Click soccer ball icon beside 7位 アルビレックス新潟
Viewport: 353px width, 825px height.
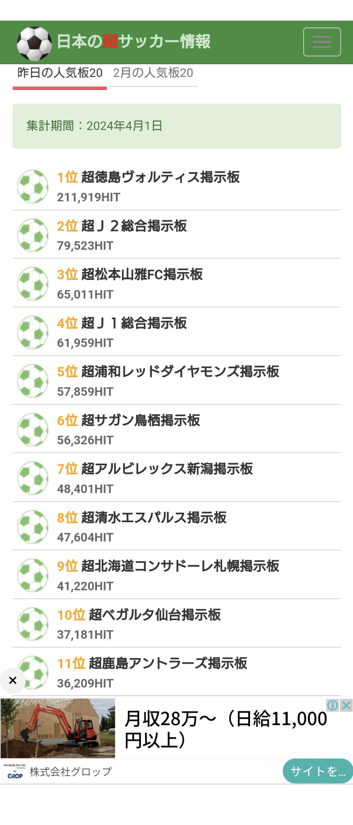pyautogui.click(x=33, y=478)
